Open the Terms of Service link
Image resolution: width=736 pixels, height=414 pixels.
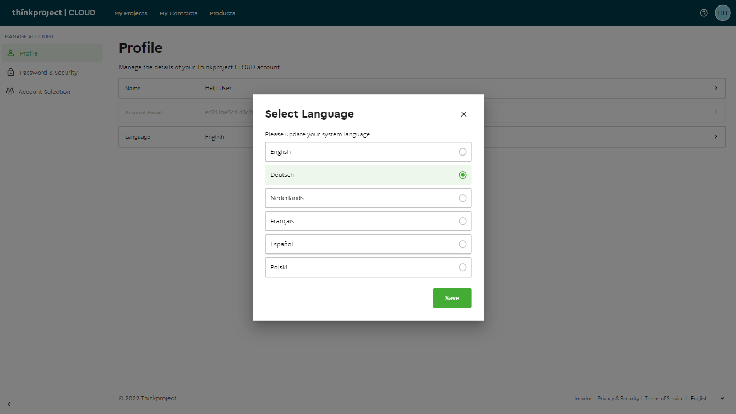pyautogui.click(x=664, y=399)
